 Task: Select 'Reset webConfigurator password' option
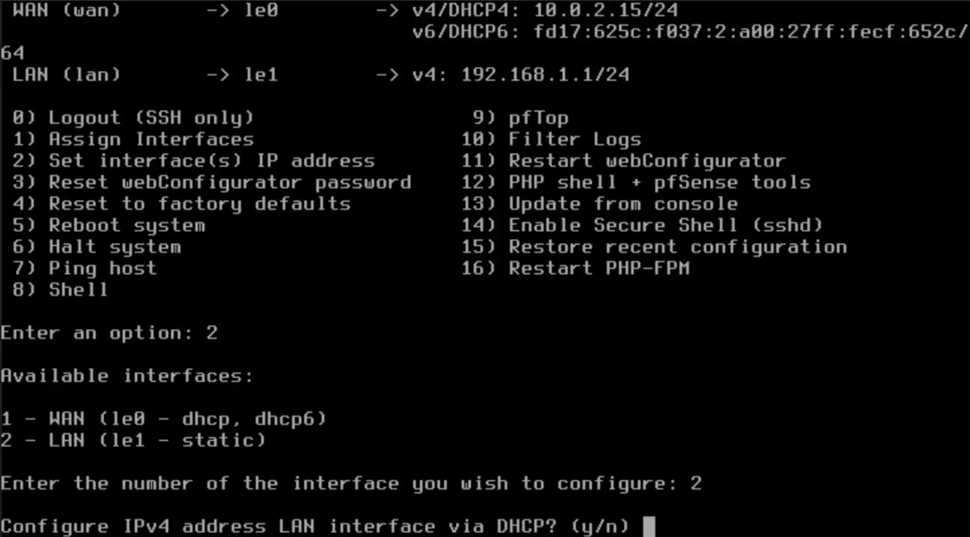click(230, 182)
